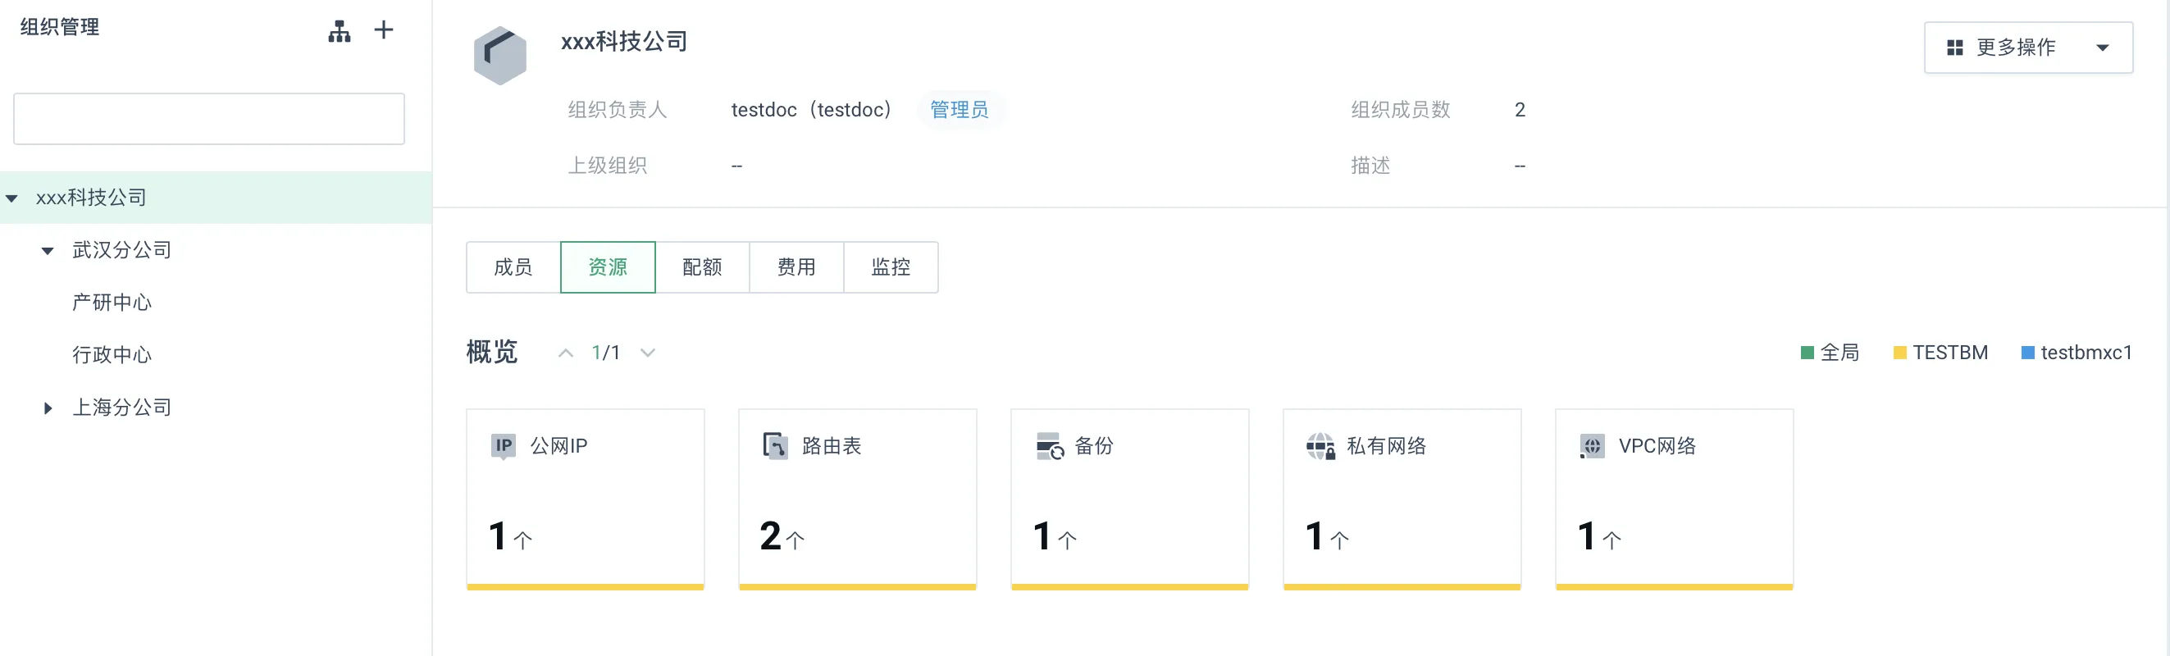
Task: Click the 路由表 card icon
Action: click(x=775, y=445)
